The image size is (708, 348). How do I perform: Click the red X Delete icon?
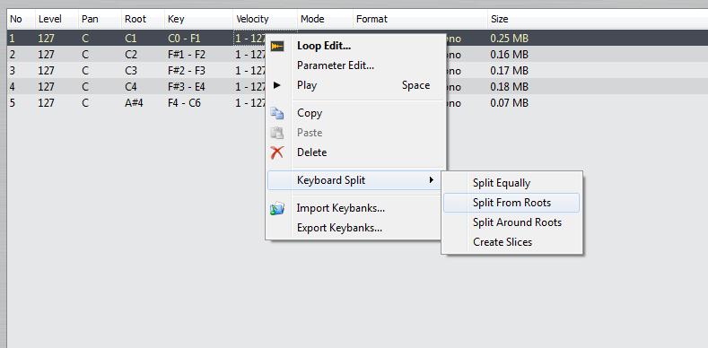click(276, 152)
